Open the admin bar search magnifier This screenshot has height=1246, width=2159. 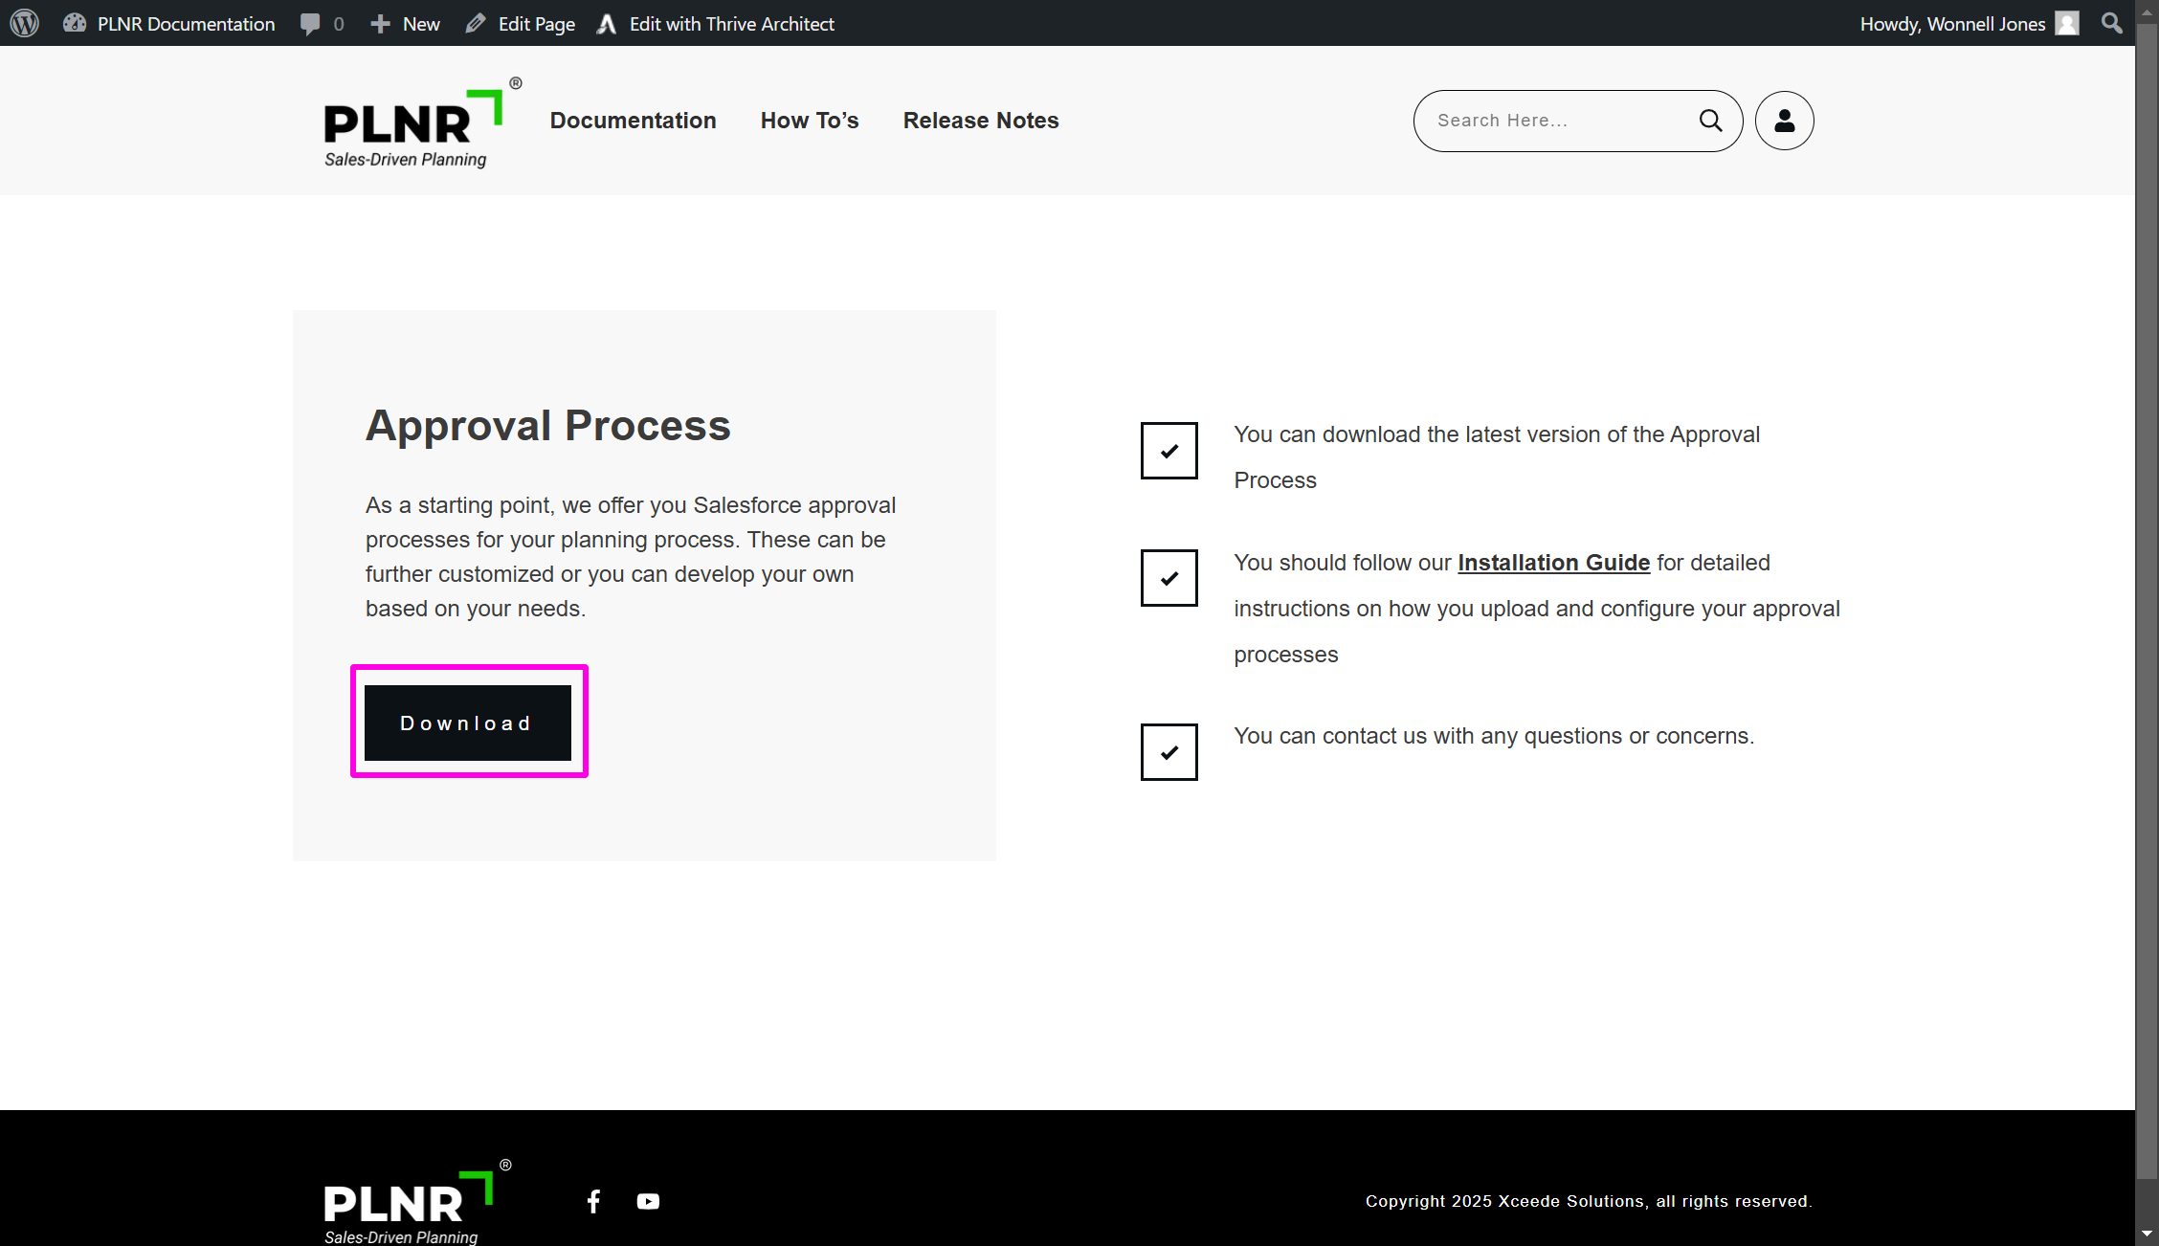2111,23
